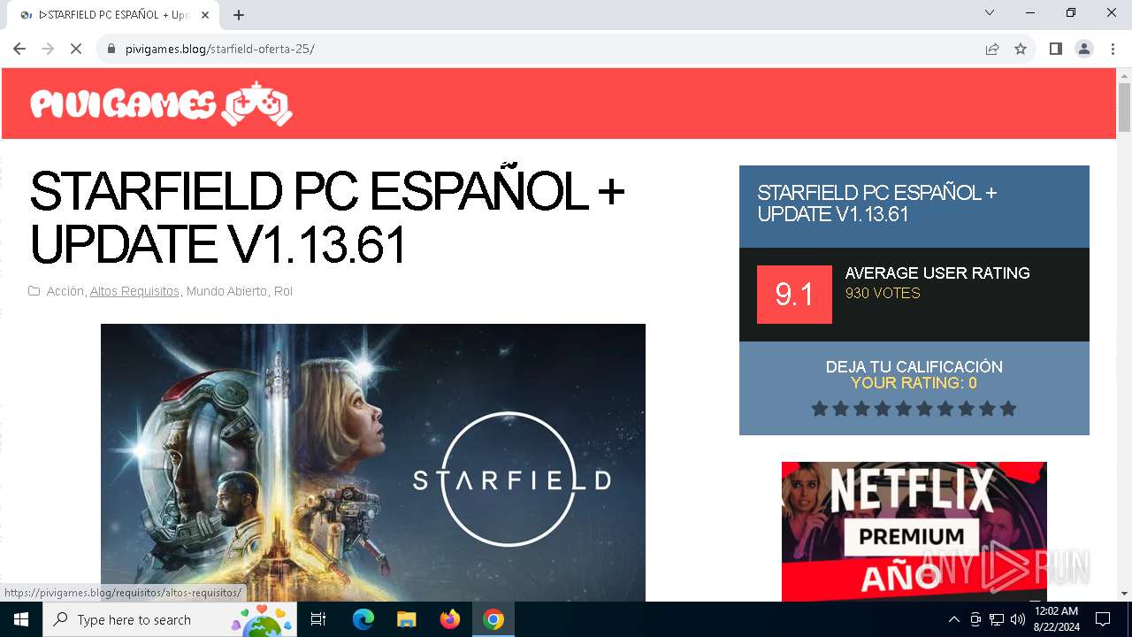Click the page vertical scrollbar thumb

[x=1124, y=108]
